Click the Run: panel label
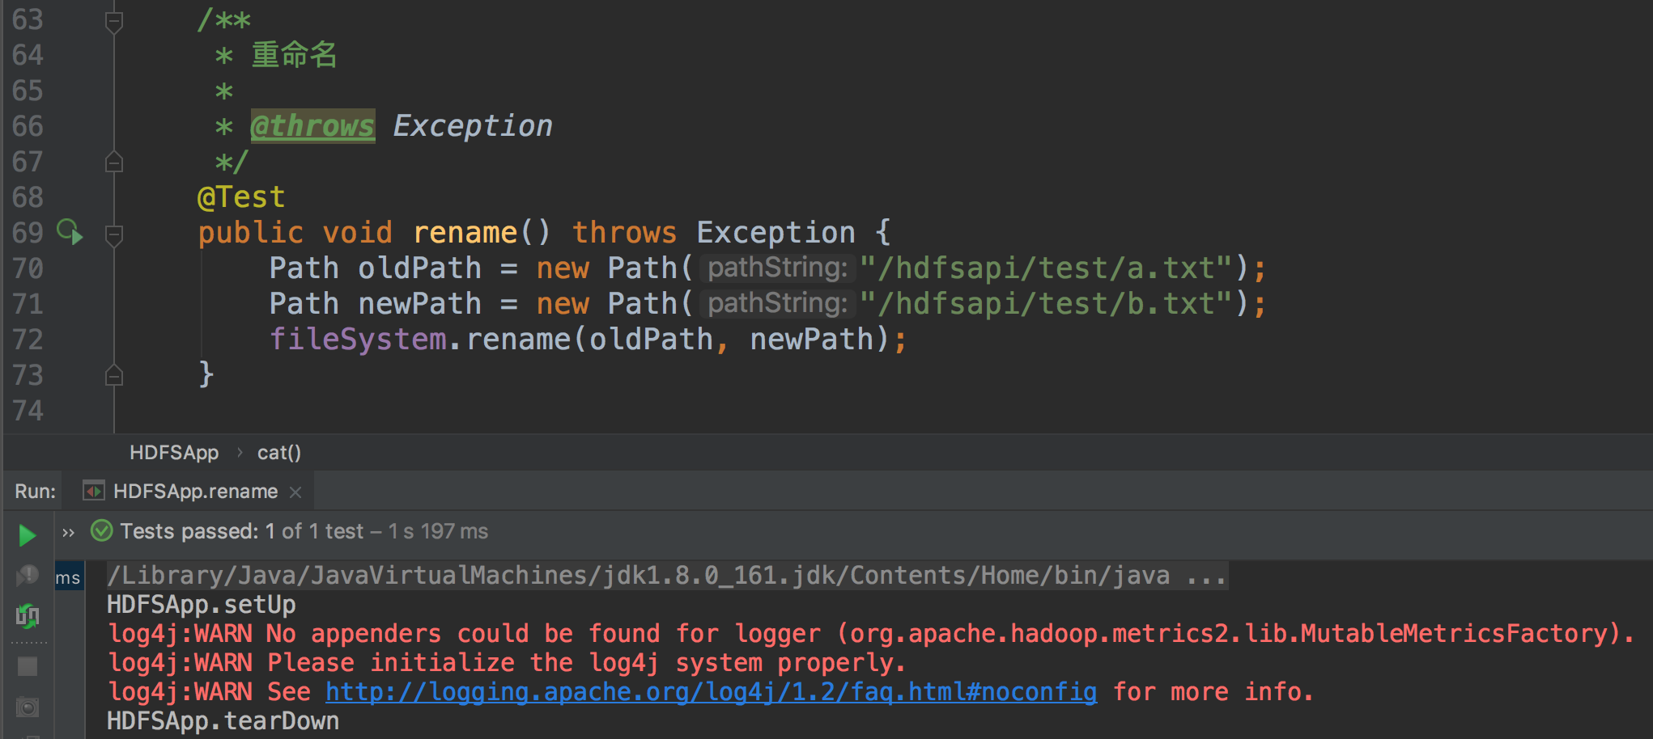1653x739 pixels. [x=36, y=492]
